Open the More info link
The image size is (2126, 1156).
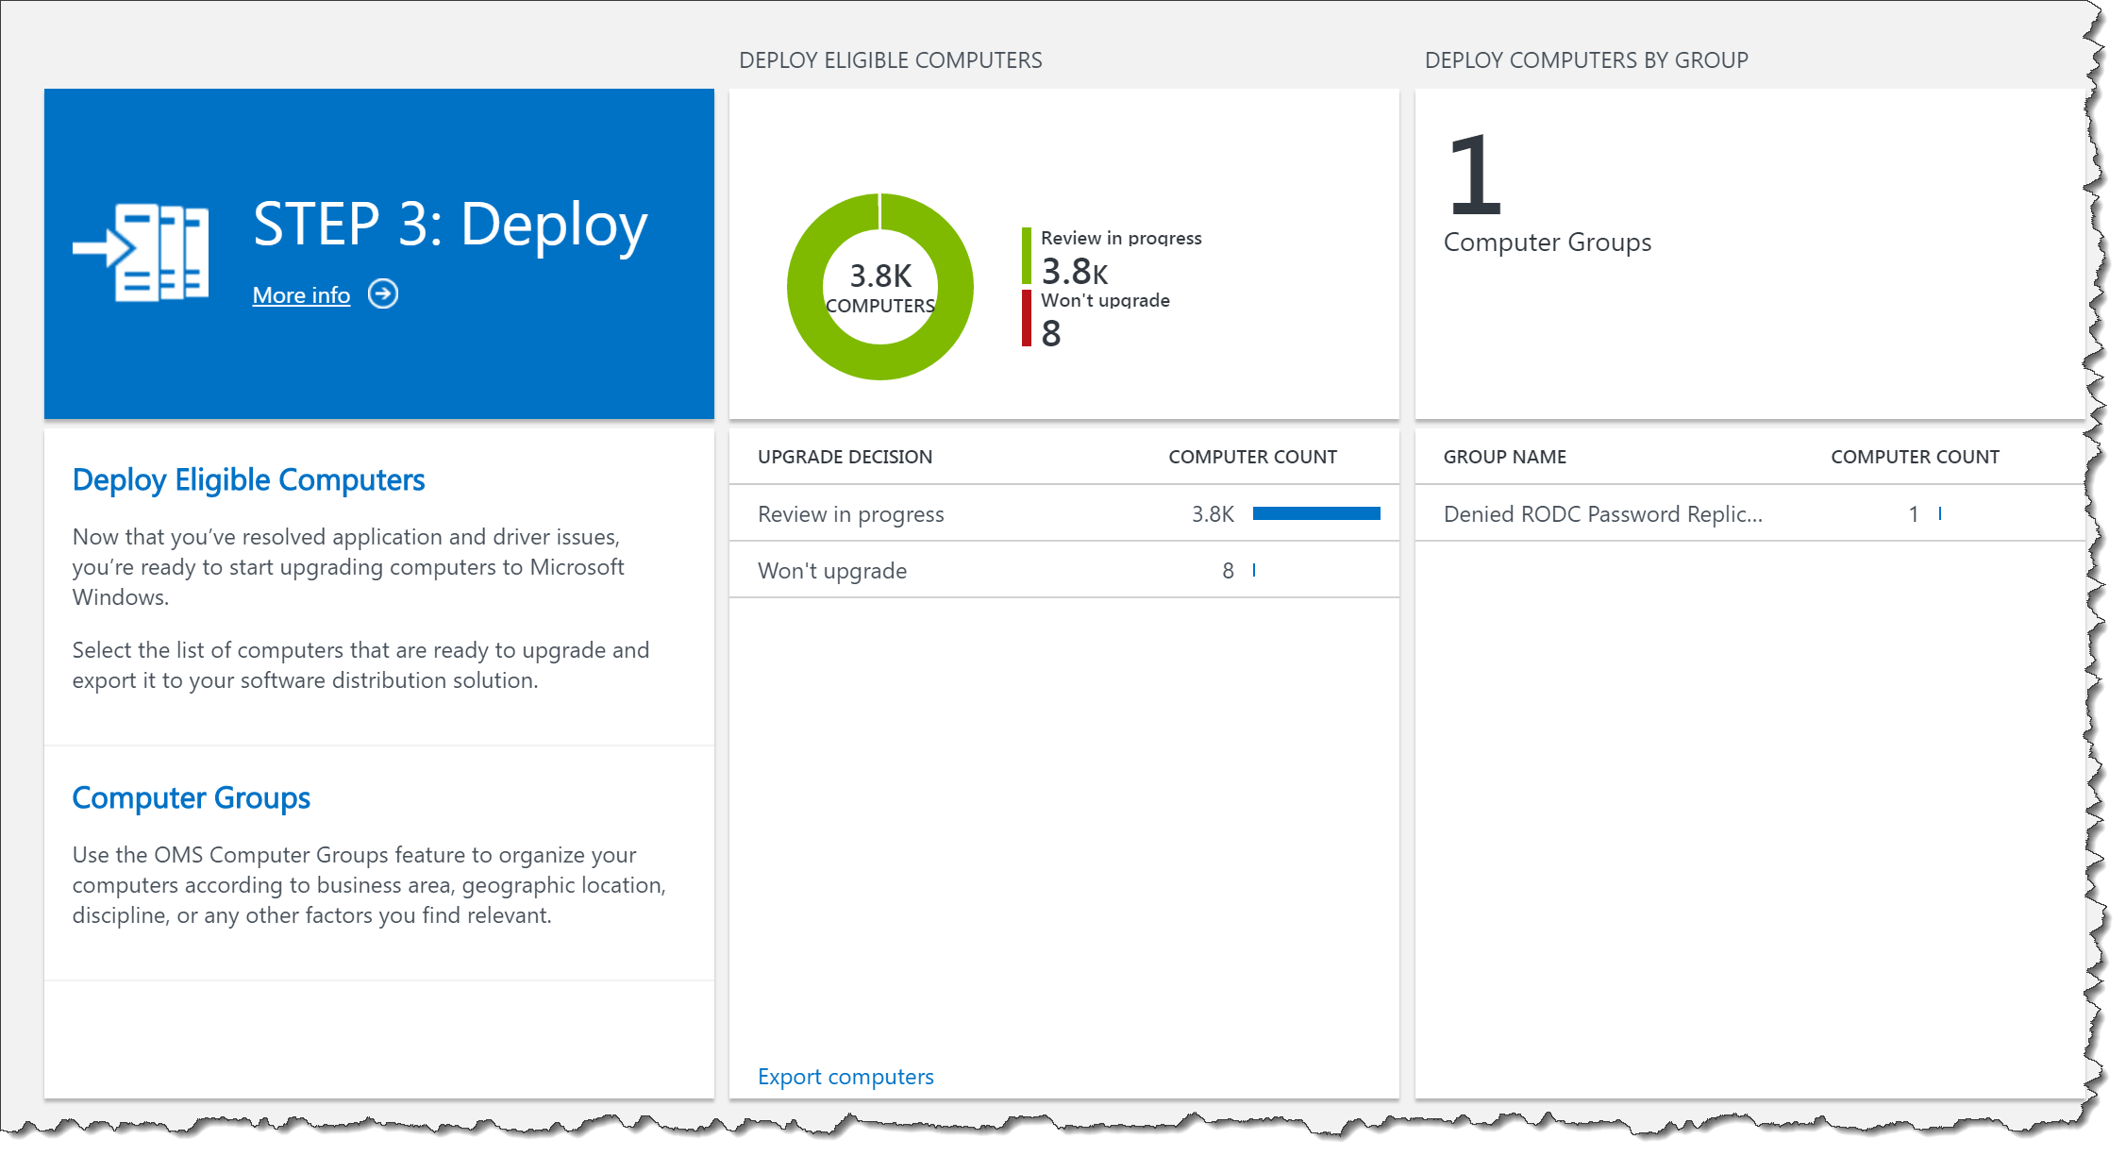click(300, 294)
